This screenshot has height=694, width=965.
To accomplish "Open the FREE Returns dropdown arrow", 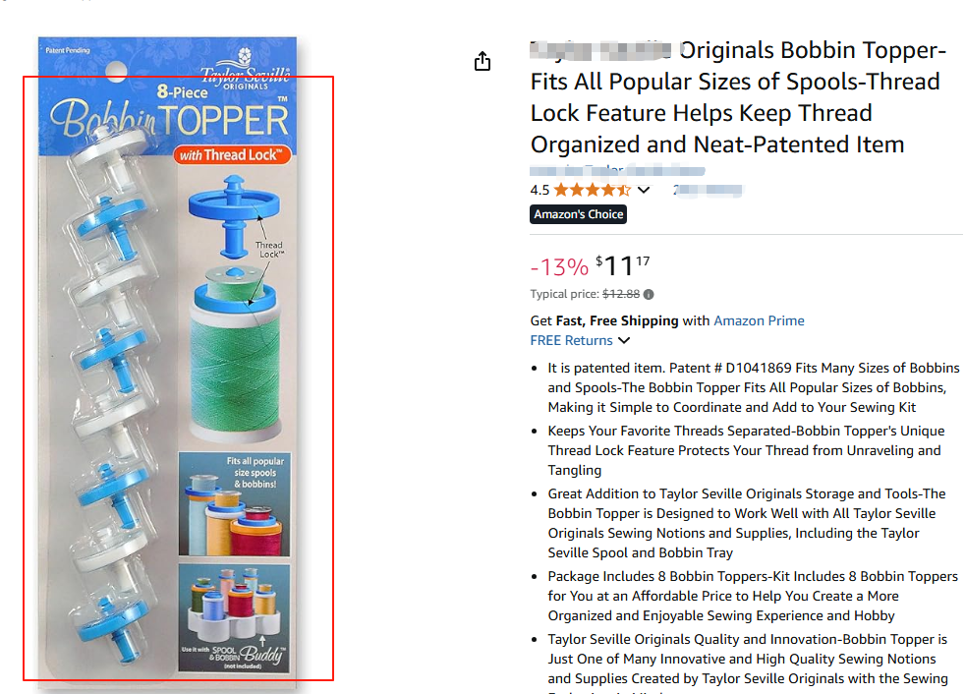I will click(x=624, y=340).
